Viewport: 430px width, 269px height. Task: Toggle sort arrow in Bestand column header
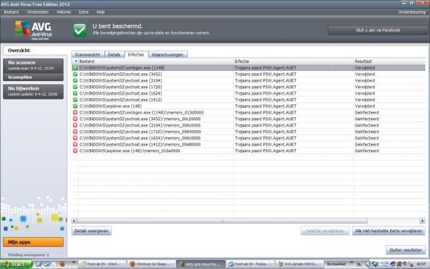click(x=76, y=61)
